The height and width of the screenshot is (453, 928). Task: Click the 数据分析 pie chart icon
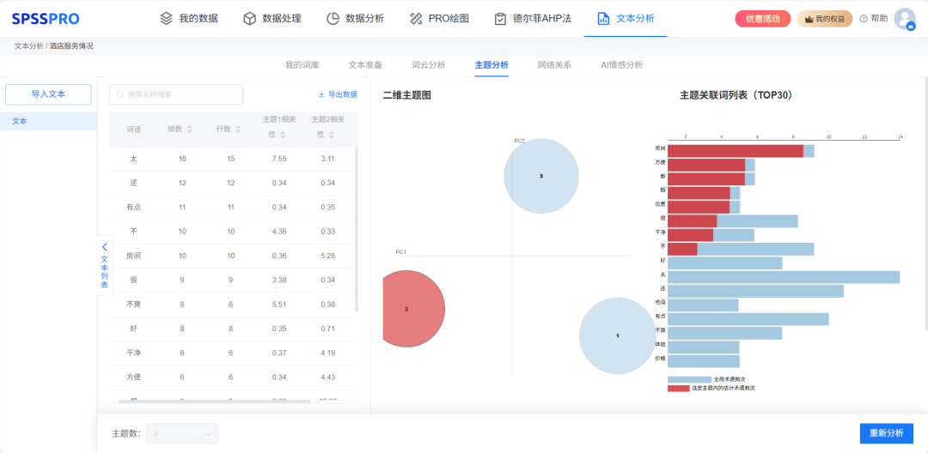[333, 19]
